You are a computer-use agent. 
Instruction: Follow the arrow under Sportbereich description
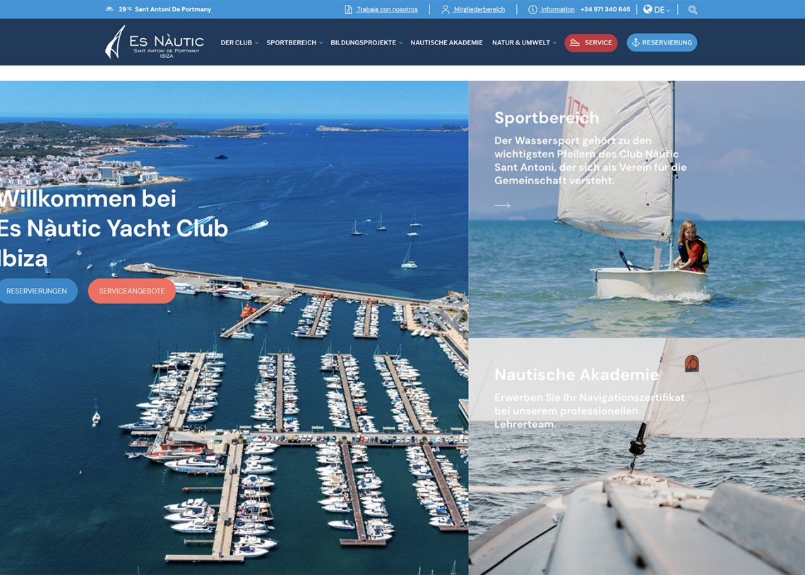tap(502, 205)
